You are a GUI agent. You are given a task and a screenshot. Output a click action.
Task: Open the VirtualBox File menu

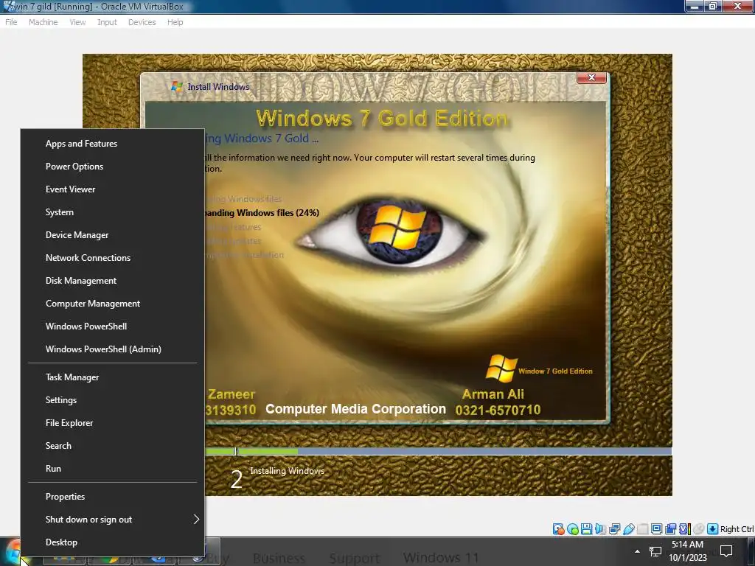point(11,22)
